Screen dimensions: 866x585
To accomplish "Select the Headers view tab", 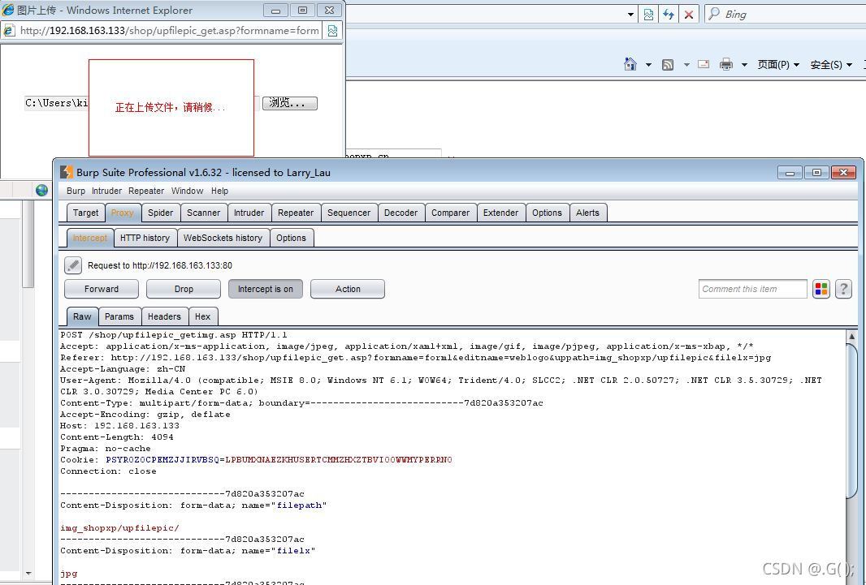I will [164, 317].
